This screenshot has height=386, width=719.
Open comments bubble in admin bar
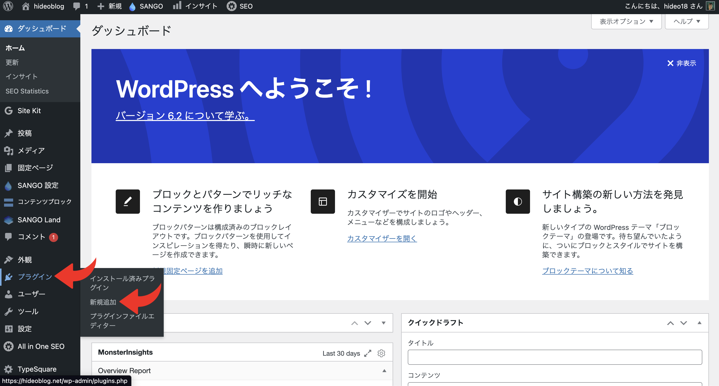click(76, 6)
